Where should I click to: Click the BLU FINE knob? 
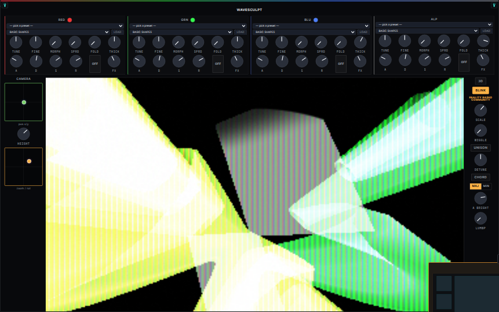(x=282, y=42)
